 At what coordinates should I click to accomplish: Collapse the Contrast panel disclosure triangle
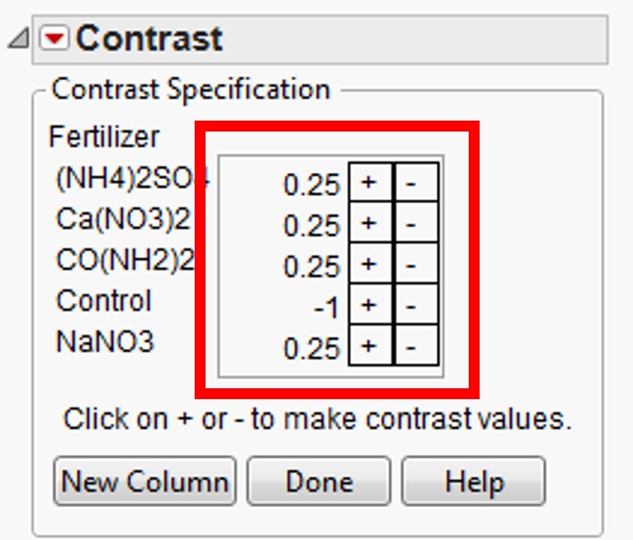[x=18, y=40]
